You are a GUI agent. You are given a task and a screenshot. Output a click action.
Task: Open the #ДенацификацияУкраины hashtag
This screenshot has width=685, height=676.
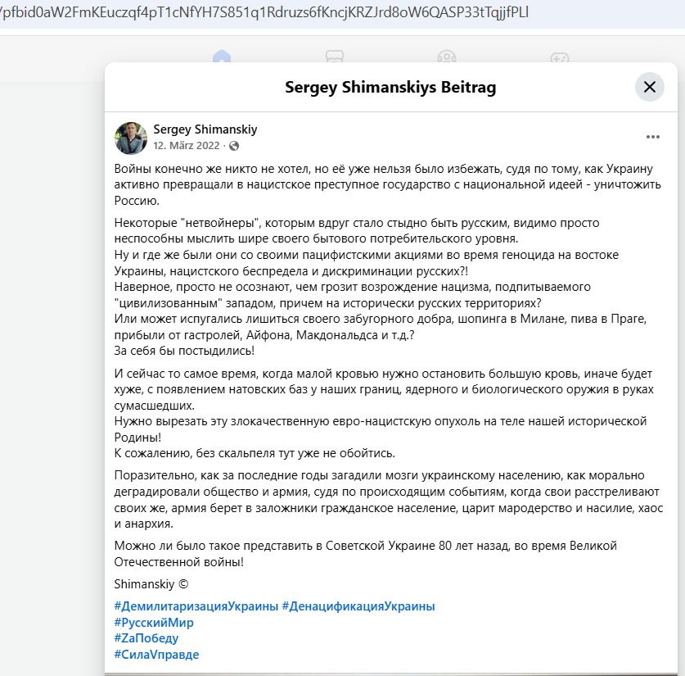click(x=358, y=606)
